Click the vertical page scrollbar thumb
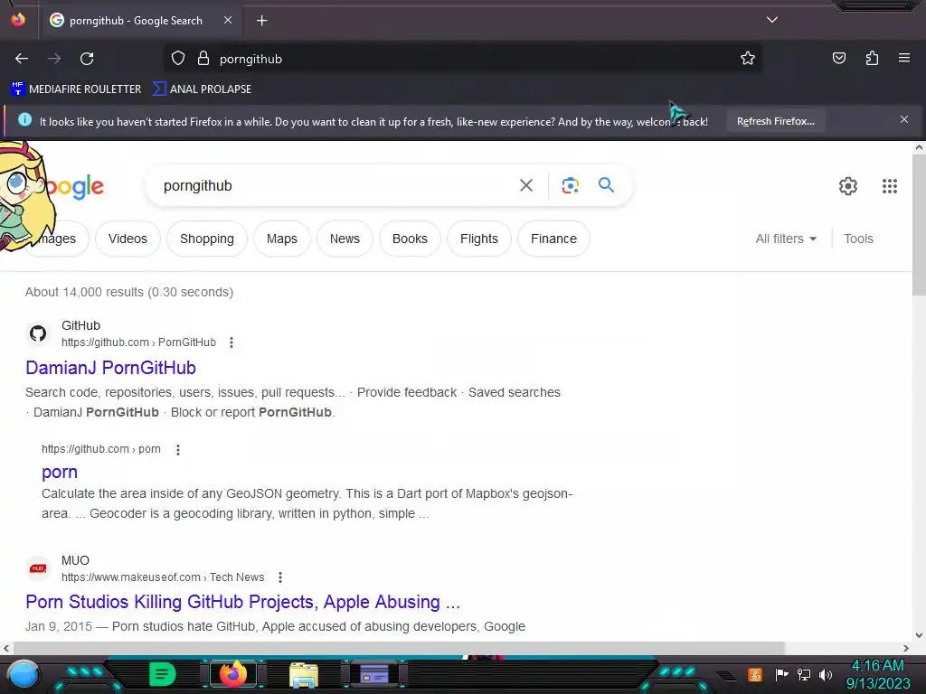 click(x=919, y=226)
